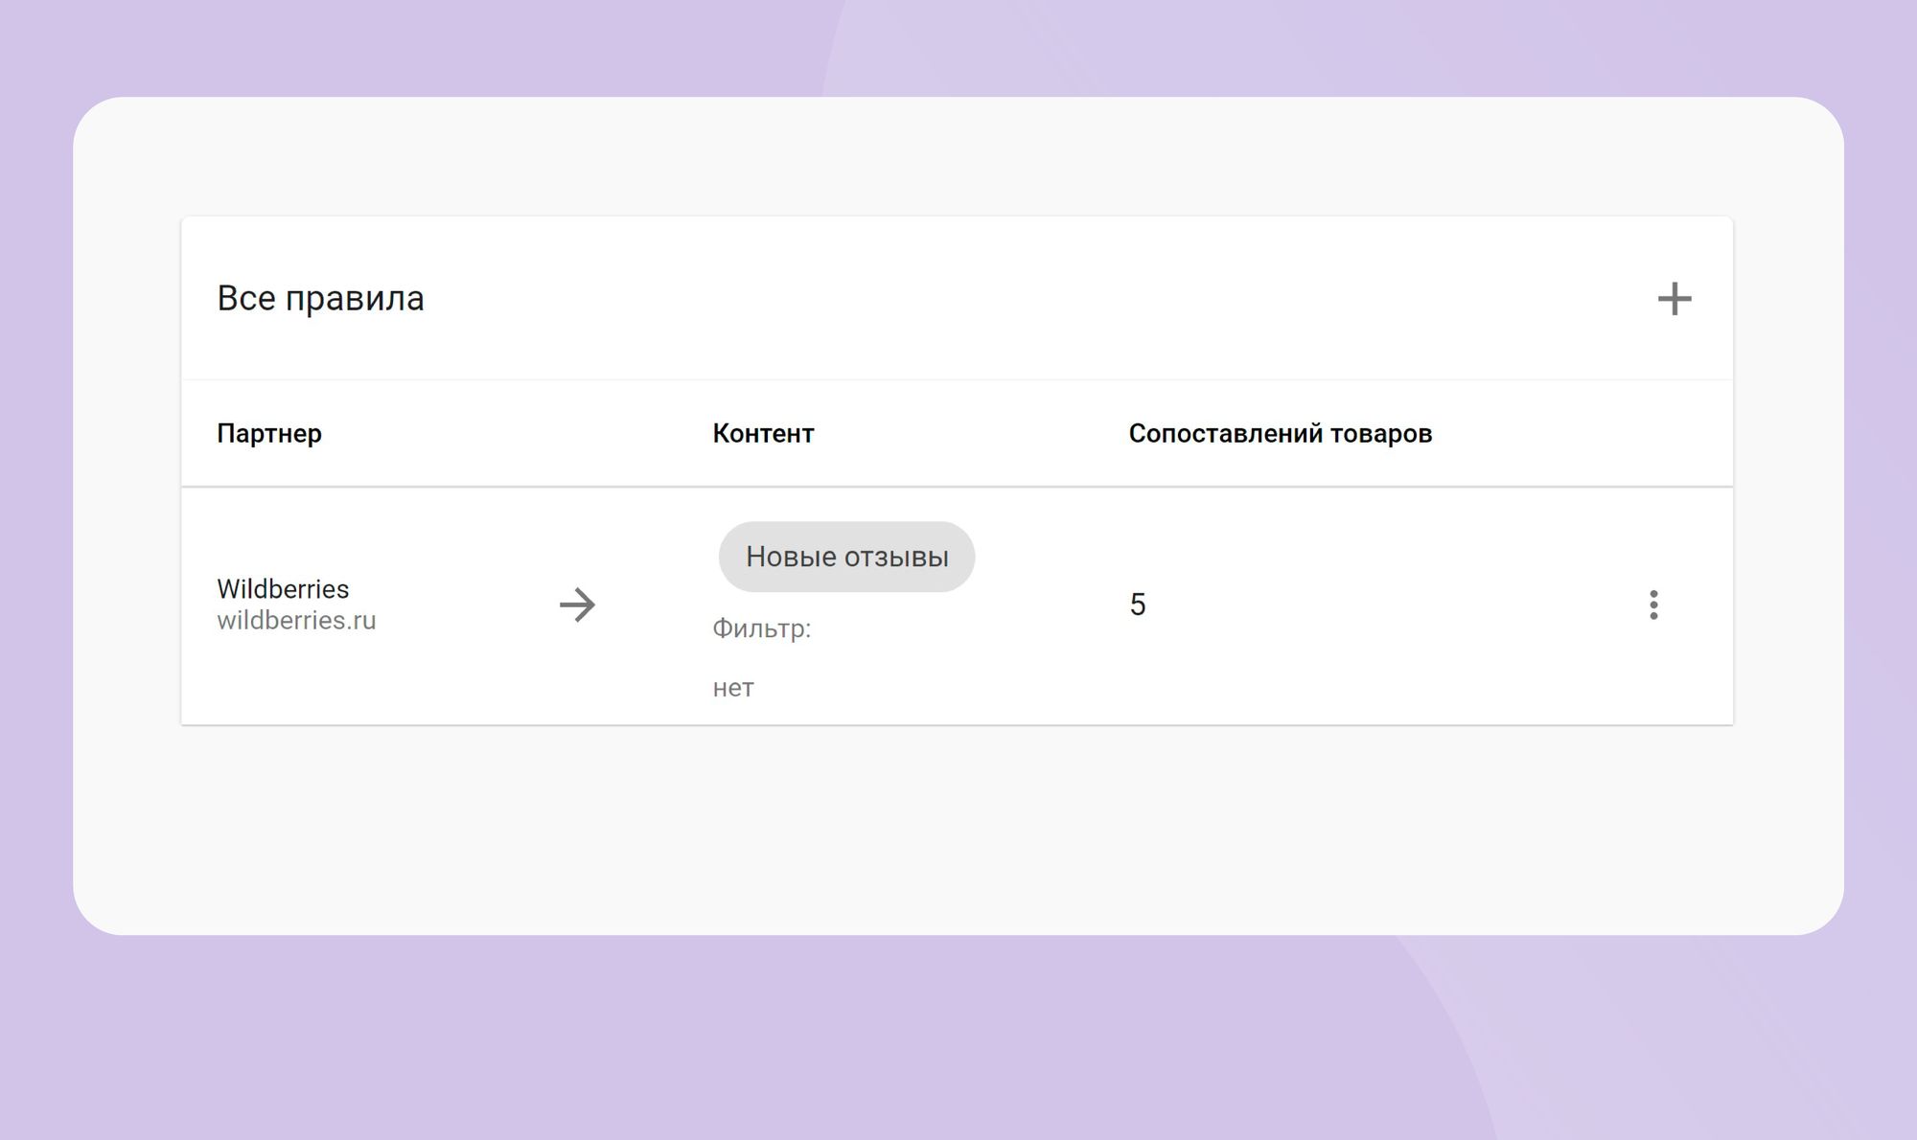The image size is (1917, 1140).
Task: Click the 'Все правила' title
Action: click(320, 299)
